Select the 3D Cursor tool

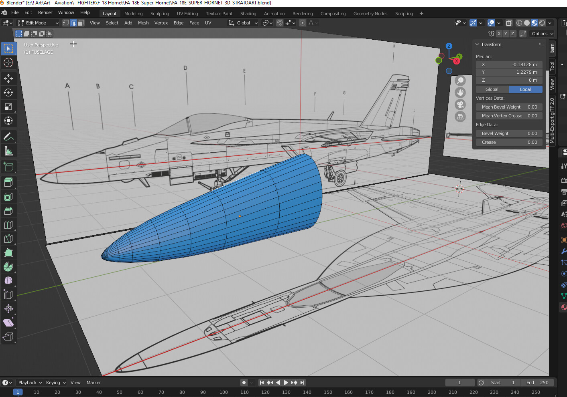(8, 62)
